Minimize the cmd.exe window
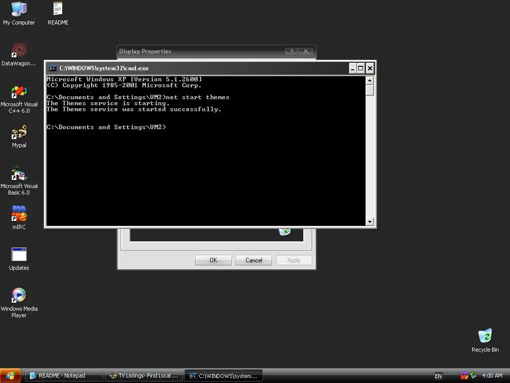 point(353,68)
